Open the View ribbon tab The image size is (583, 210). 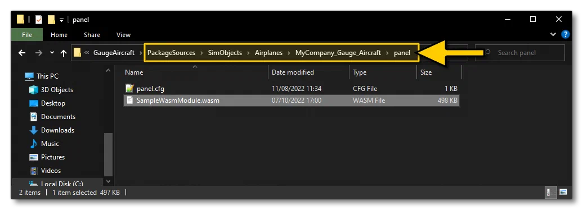coord(123,35)
